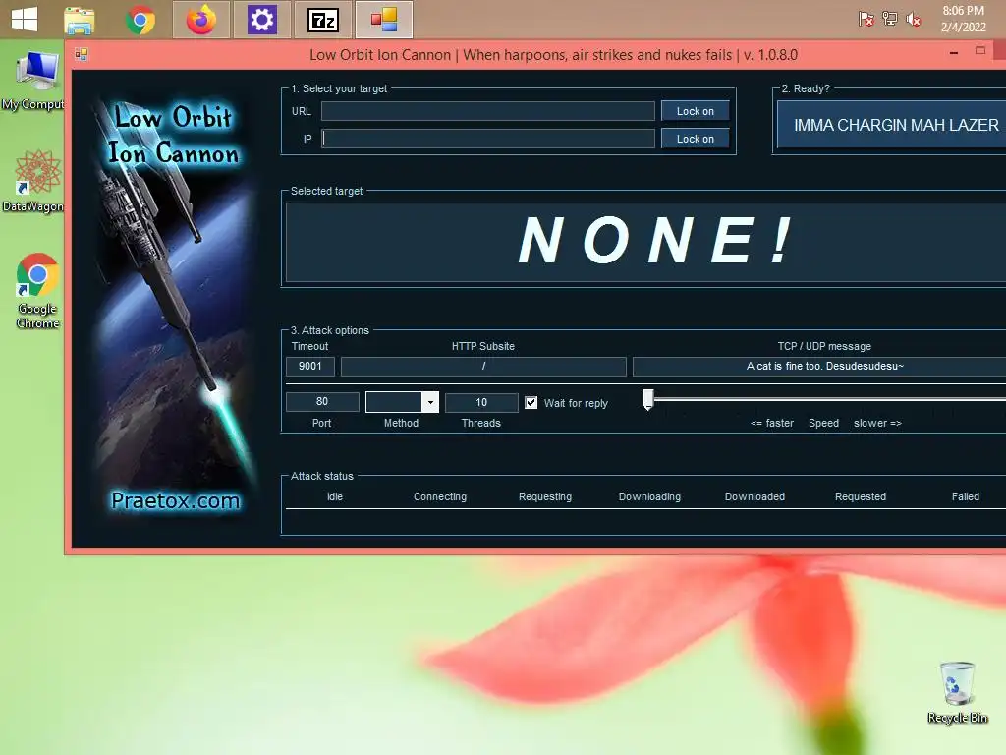Click Lock on next to URL
Image resolution: width=1006 pixels, height=755 pixels.
point(695,111)
